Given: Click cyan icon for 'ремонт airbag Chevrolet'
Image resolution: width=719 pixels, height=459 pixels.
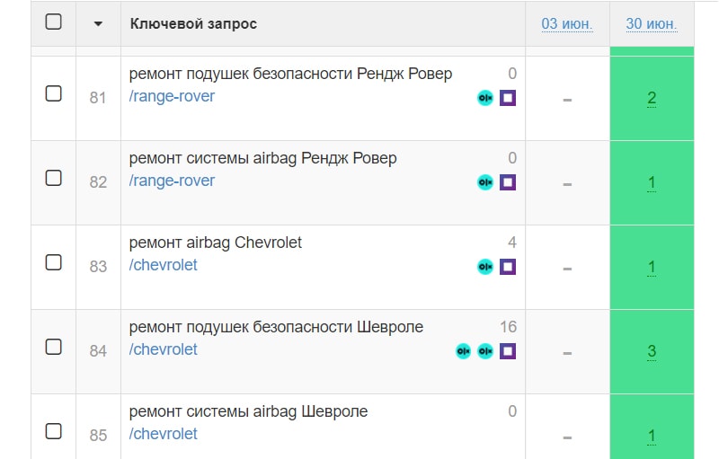Looking at the screenshot, I should tap(485, 267).
